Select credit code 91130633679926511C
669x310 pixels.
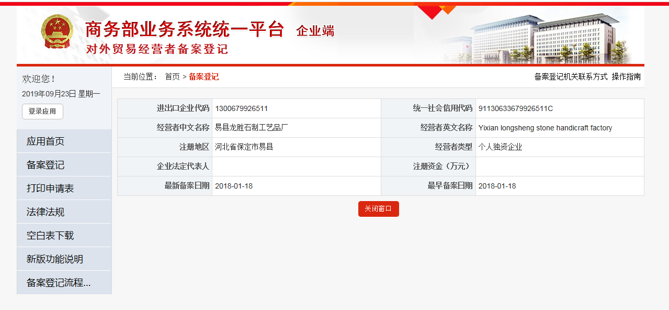coord(516,109)
